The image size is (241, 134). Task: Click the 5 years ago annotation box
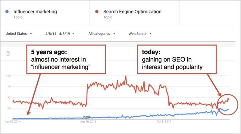(x=66, y=59)
